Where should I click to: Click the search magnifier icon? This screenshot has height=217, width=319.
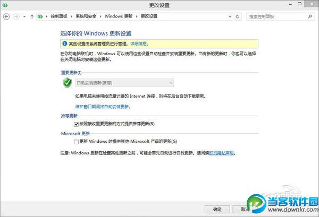310,16
